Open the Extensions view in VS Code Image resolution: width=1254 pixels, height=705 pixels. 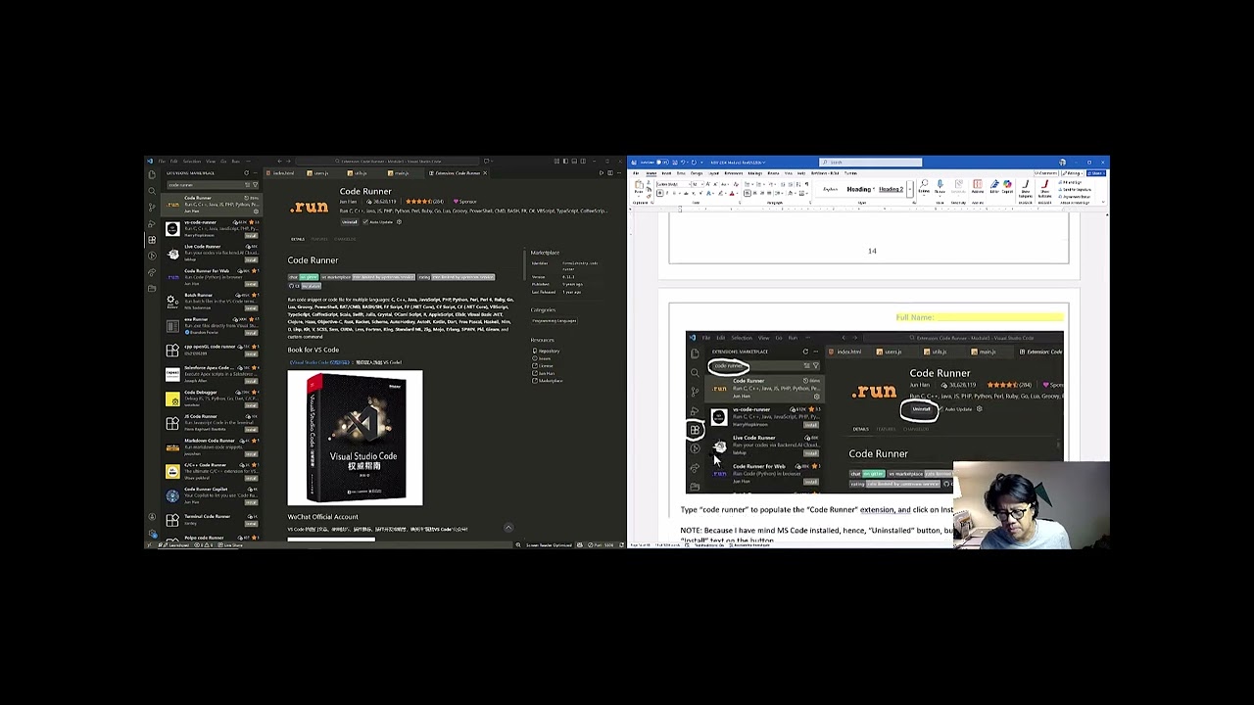click(x=152, y=240)
